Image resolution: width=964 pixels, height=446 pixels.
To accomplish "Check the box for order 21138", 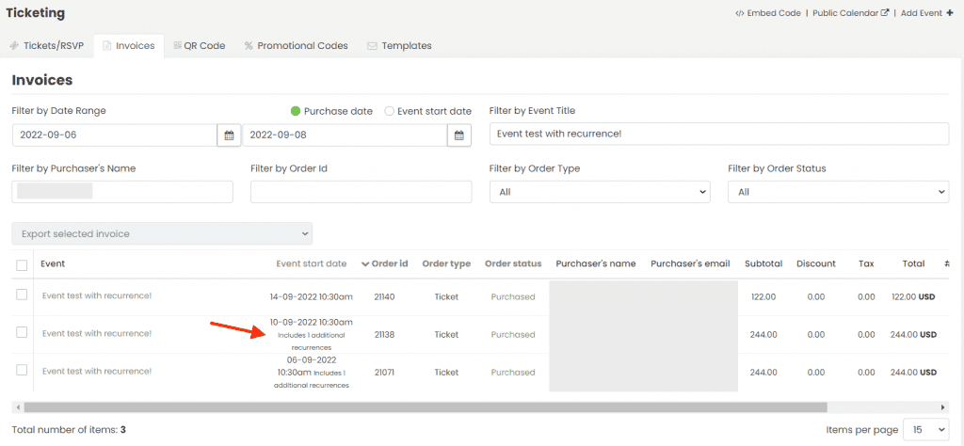I will (x=23, y=332).
